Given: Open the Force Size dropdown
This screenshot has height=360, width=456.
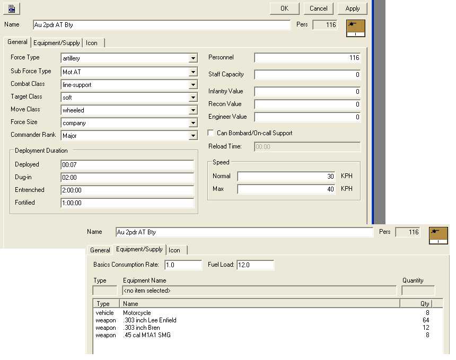Looking at the screenshot, I should pos(193,123).
